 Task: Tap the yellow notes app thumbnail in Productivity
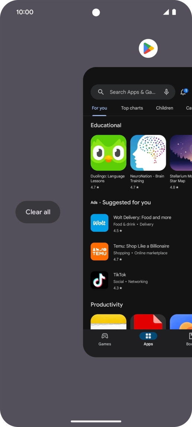(x=109, y=322)
